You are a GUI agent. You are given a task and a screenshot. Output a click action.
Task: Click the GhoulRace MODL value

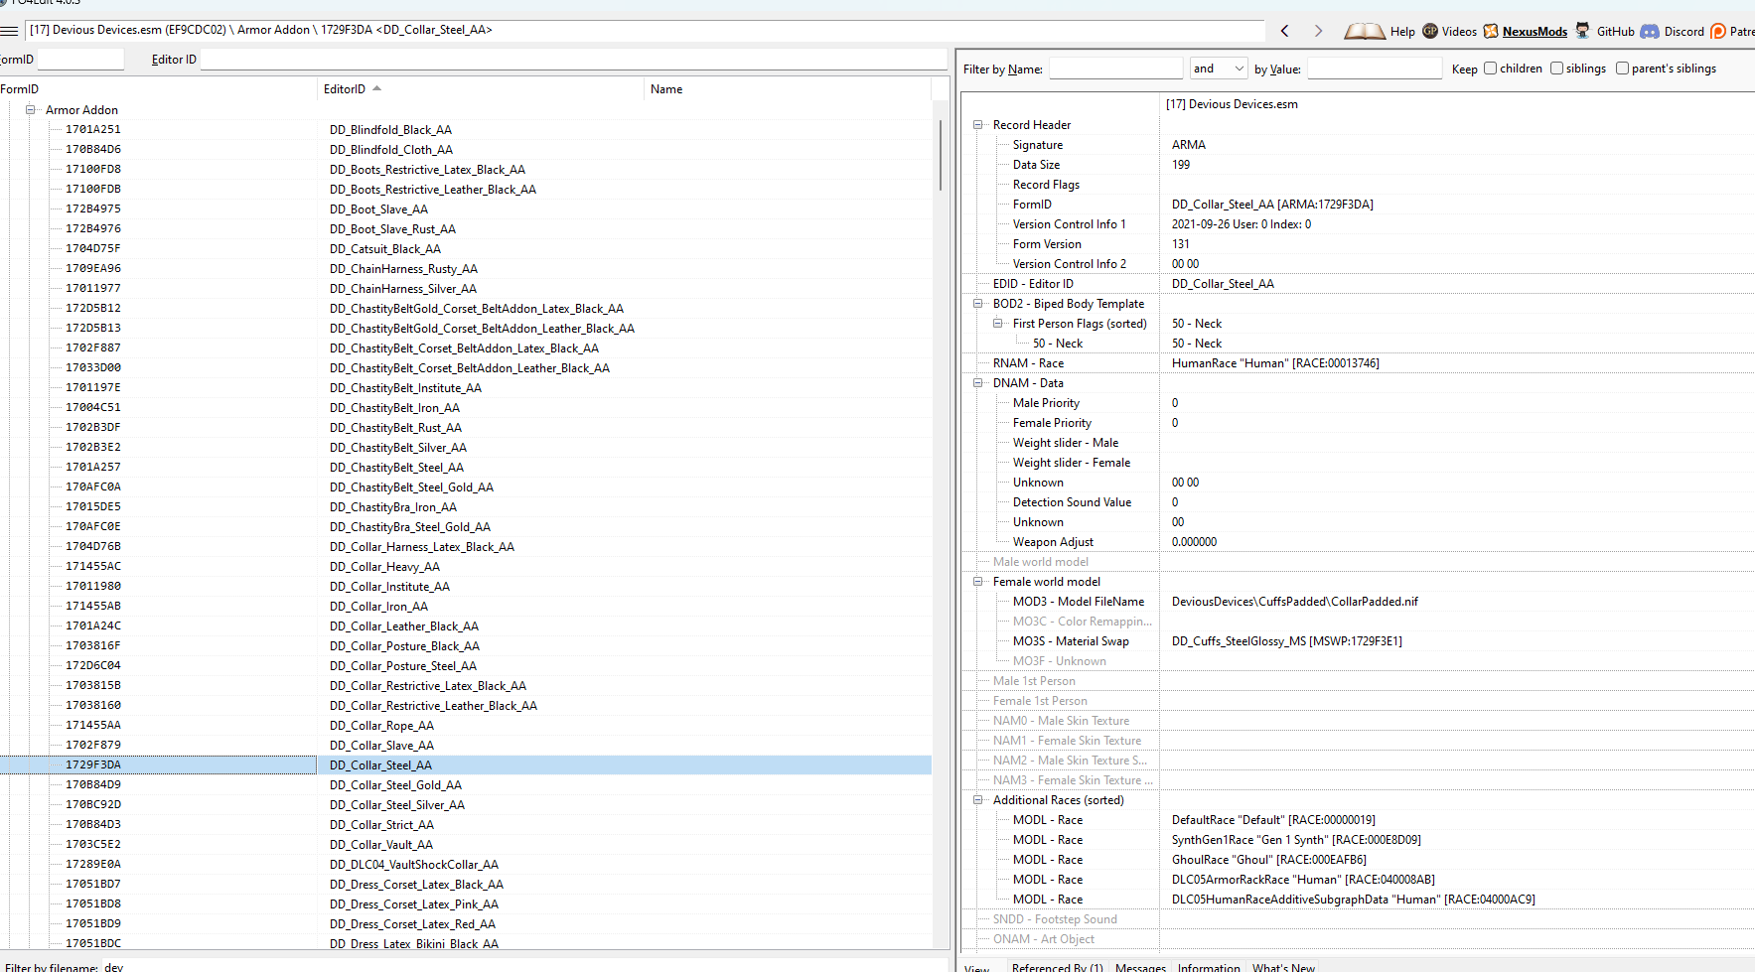coord(1268,860)
